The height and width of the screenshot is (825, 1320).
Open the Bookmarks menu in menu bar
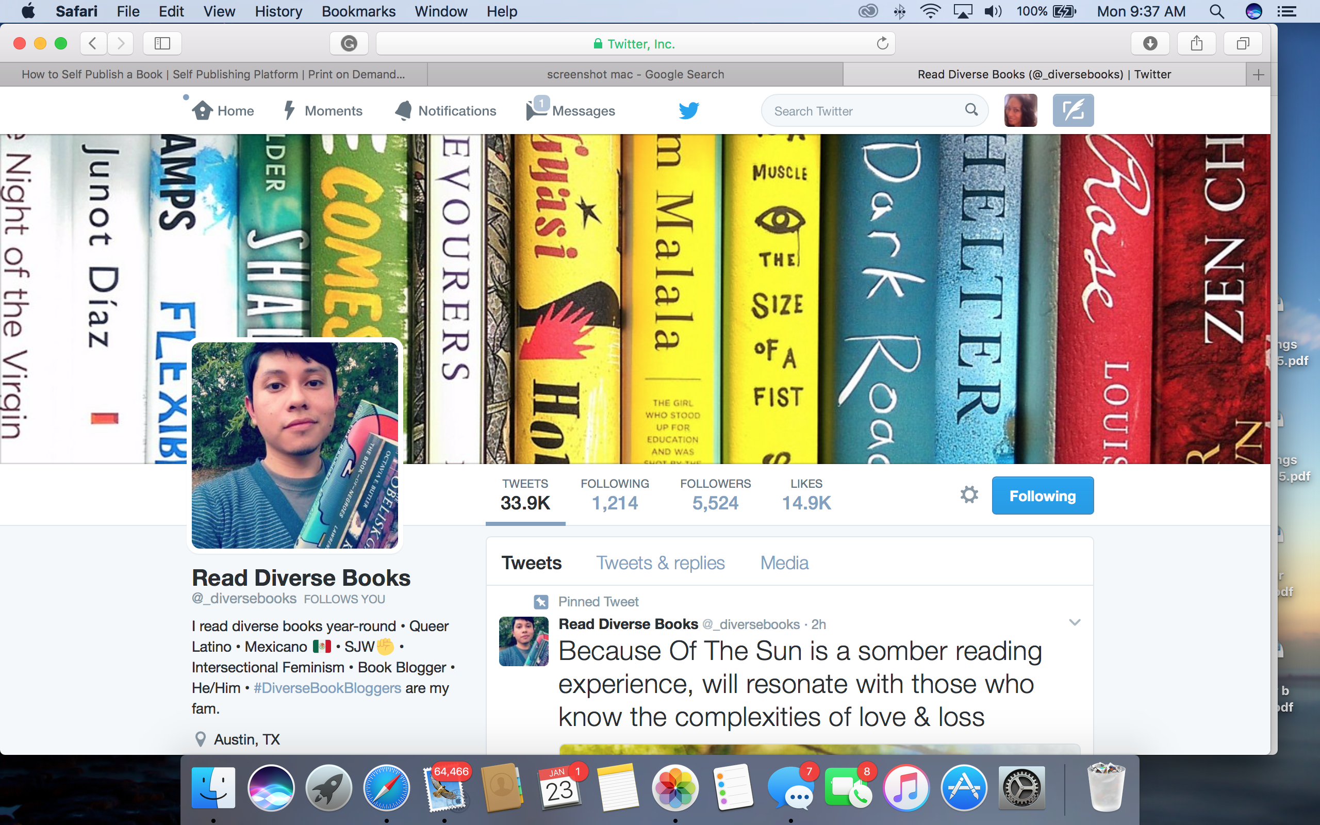358,11
